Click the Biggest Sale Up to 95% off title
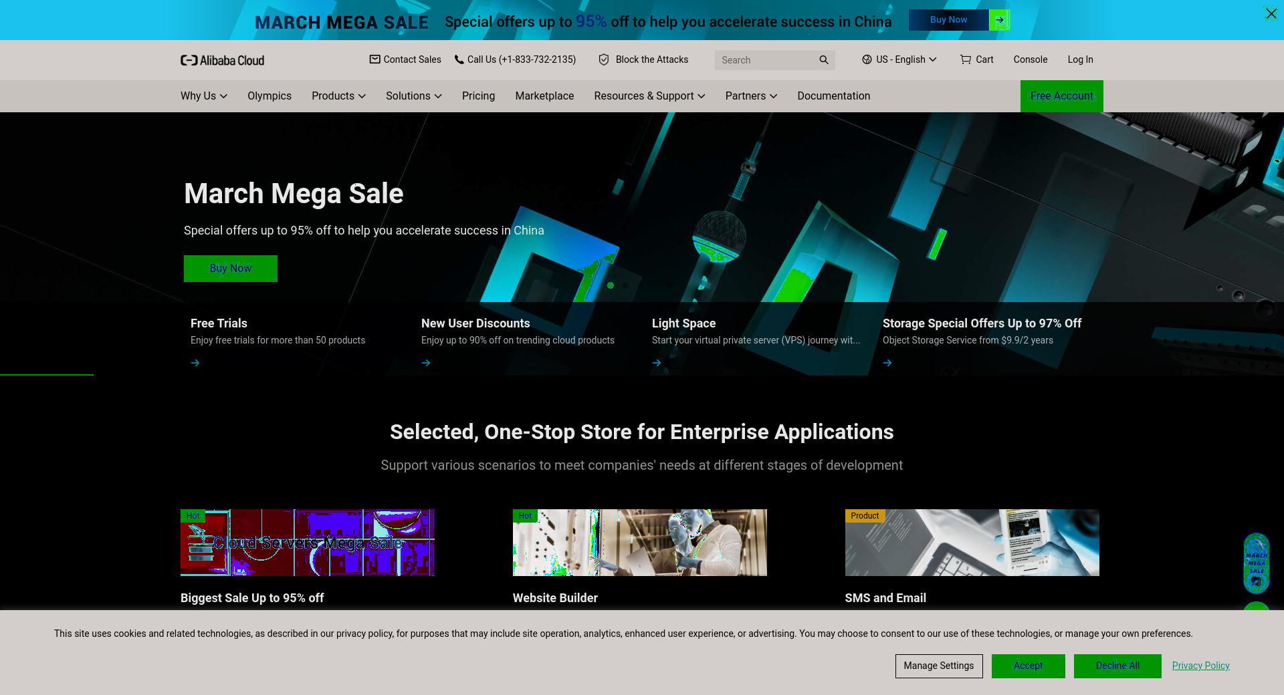This screenshot has width=1284, height=695. 252,598
